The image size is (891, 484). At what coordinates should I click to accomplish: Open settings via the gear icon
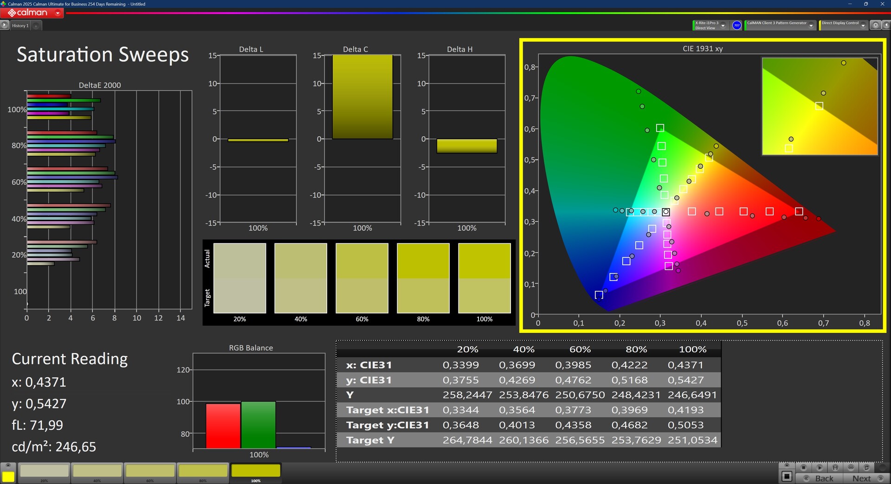tap(875, 25)
